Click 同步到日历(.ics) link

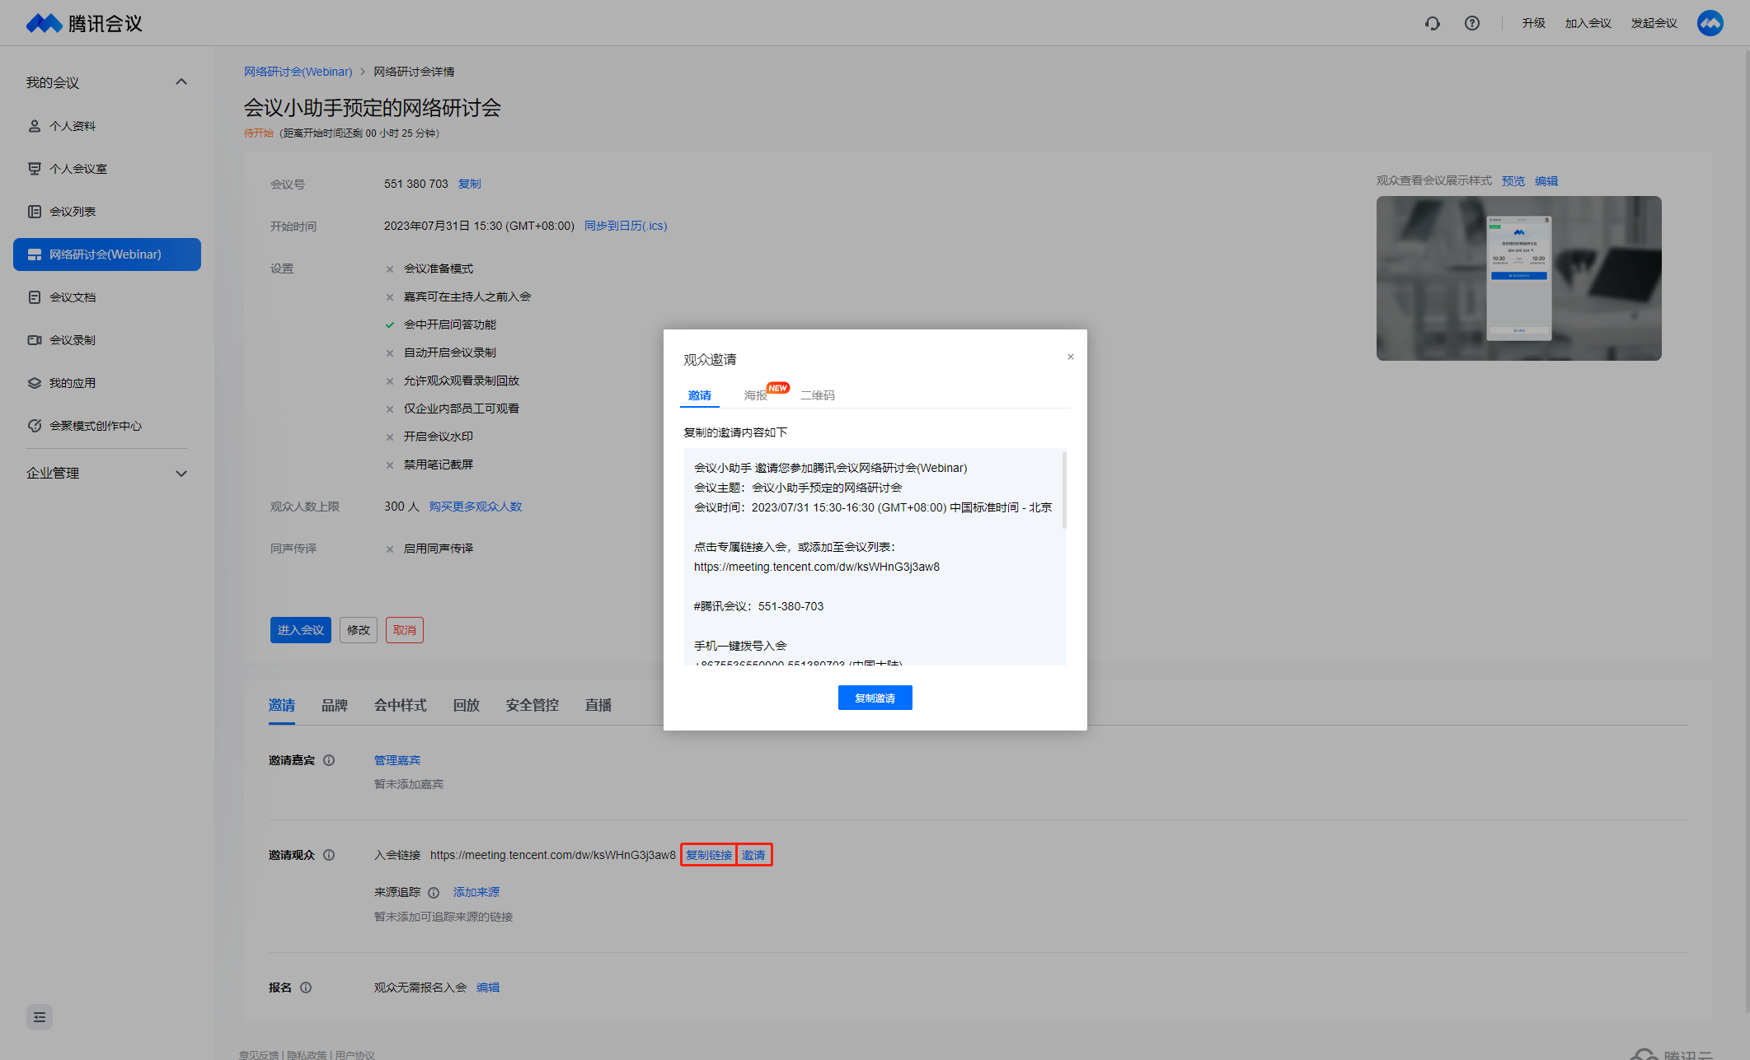coord(626,226)
